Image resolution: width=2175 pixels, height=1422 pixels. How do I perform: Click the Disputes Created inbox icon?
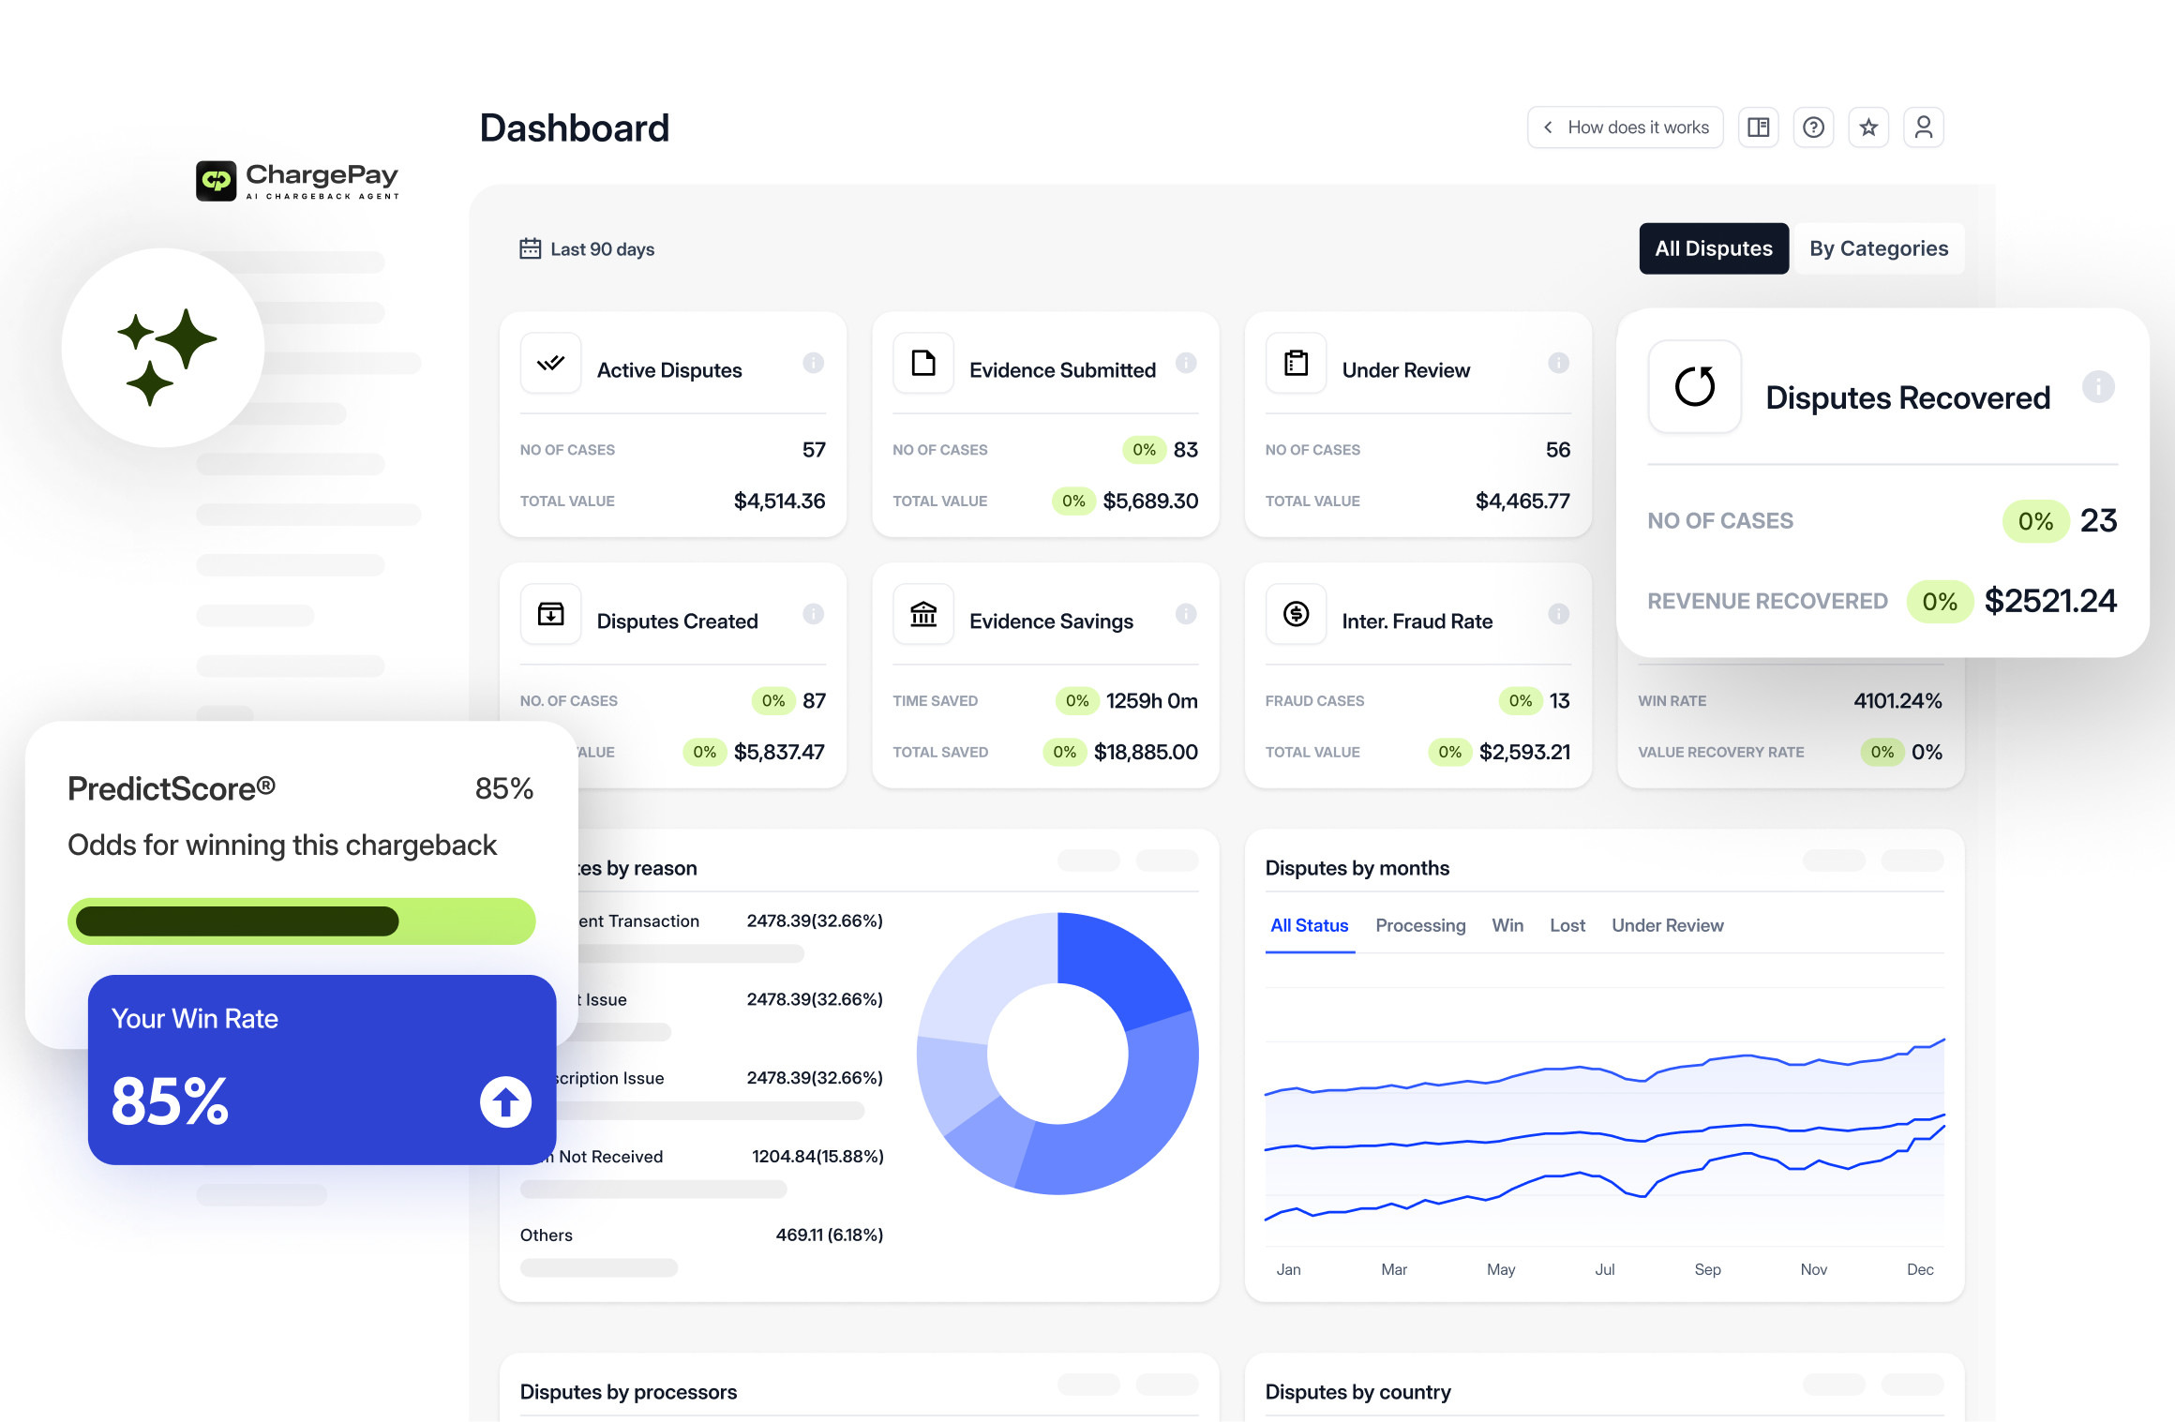(551, 614)
